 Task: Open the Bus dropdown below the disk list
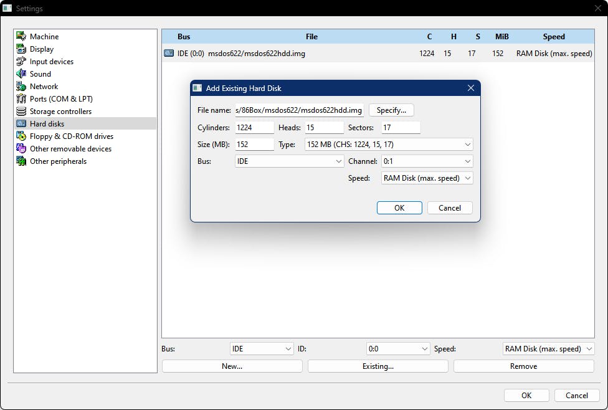262,349
